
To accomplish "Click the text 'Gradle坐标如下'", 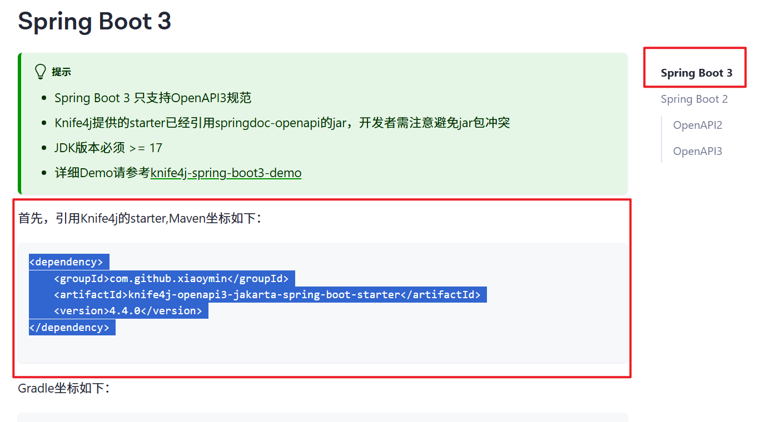I will (64, 388).
